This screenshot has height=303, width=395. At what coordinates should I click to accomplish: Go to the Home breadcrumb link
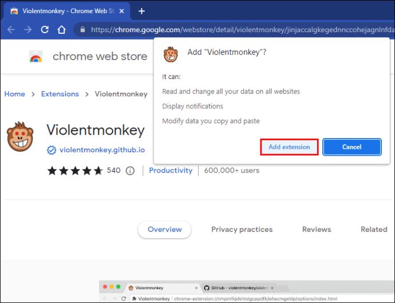15,94
